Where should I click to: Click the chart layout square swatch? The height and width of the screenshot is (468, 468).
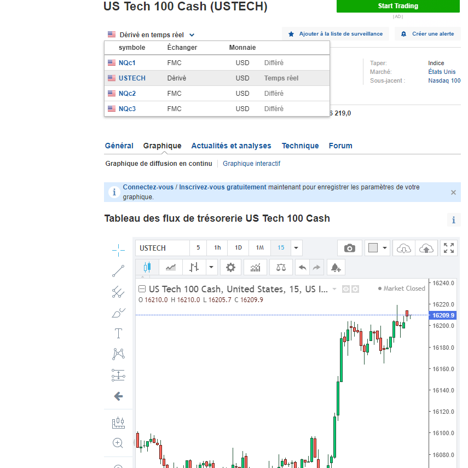(373, 248)
